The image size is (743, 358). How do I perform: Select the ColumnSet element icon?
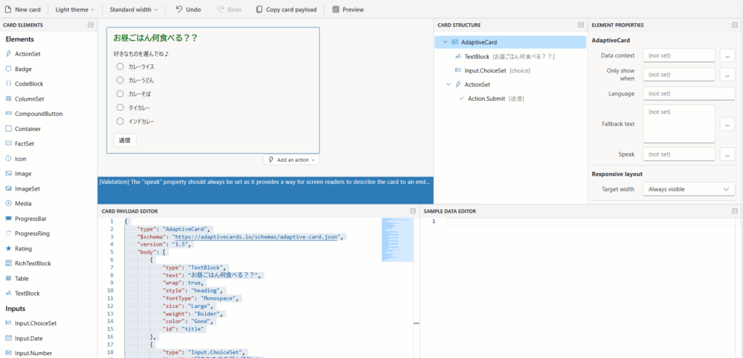coord(9,99)
